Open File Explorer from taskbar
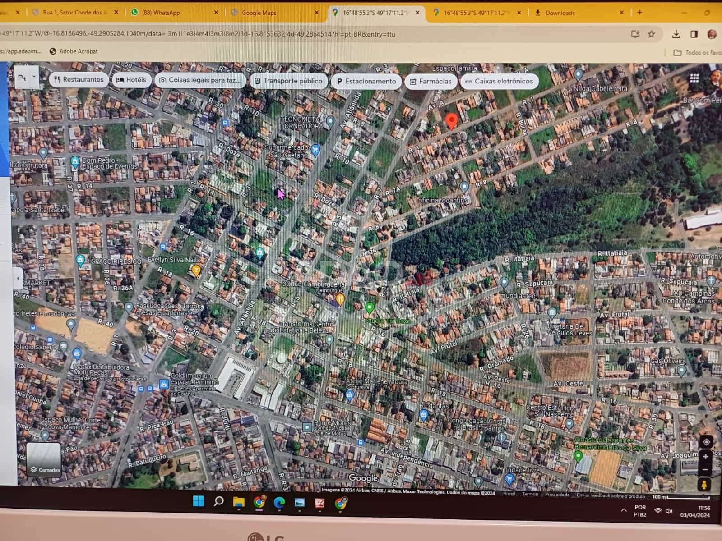 point(239,502)
